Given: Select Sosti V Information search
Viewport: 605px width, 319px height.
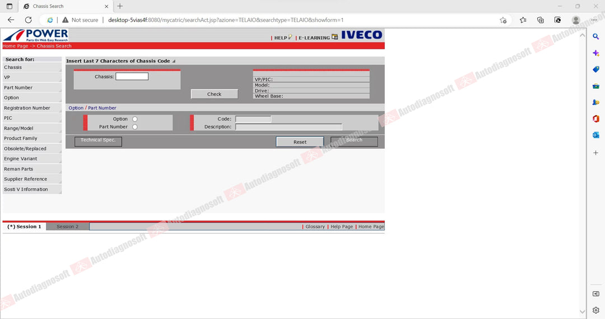Looking at the screenshot, I should pyautogui.click(x=32, y=189).
